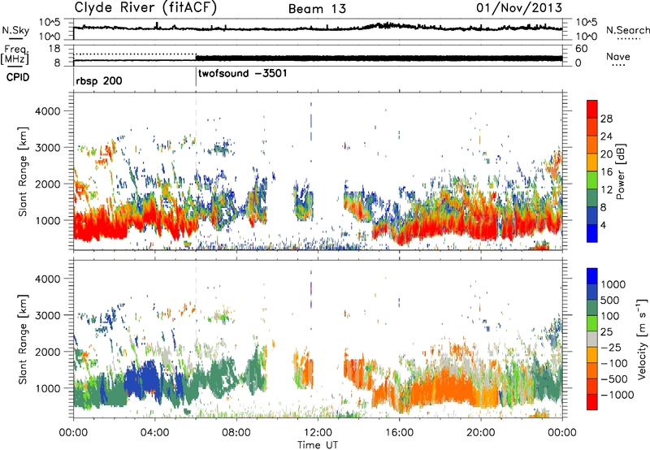
Task: Pick the power colorbar segment between 24 and 28
Action: click(592, 127)
